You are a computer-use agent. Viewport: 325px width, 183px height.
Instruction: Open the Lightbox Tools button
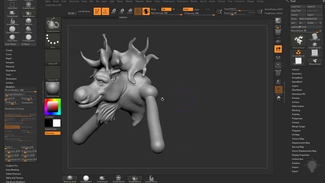306,27
